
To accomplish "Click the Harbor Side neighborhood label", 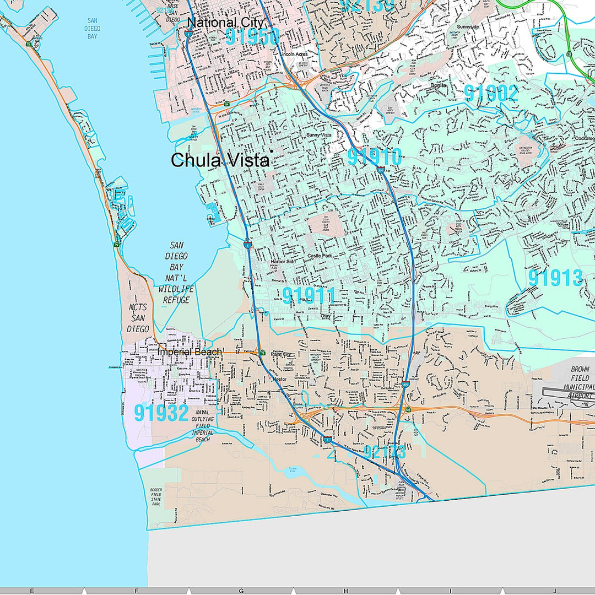I will pyautogui.click(x=283, y=262).
